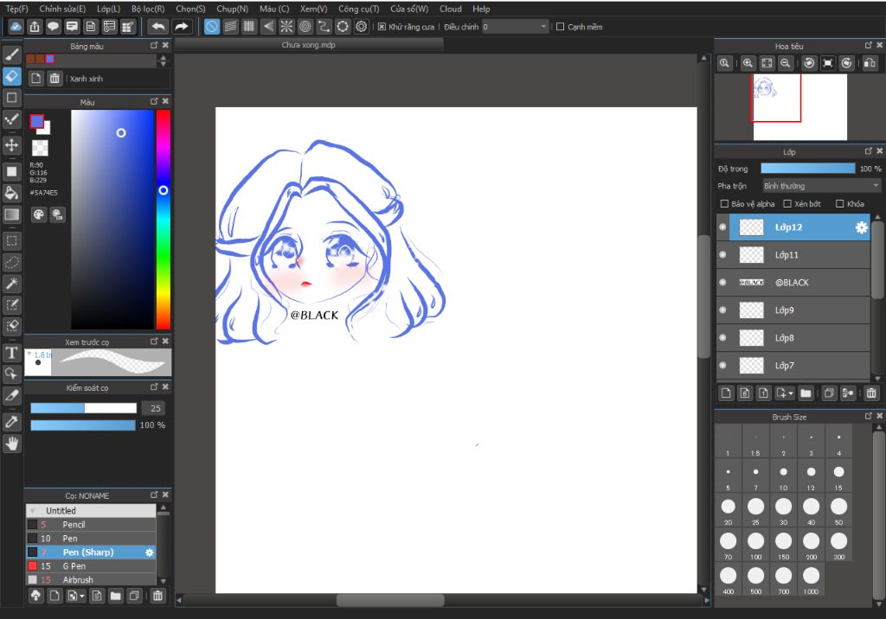Switch to the Chưa xong.mdp document tab
886x619 pixels.
(x=309, y=45)
